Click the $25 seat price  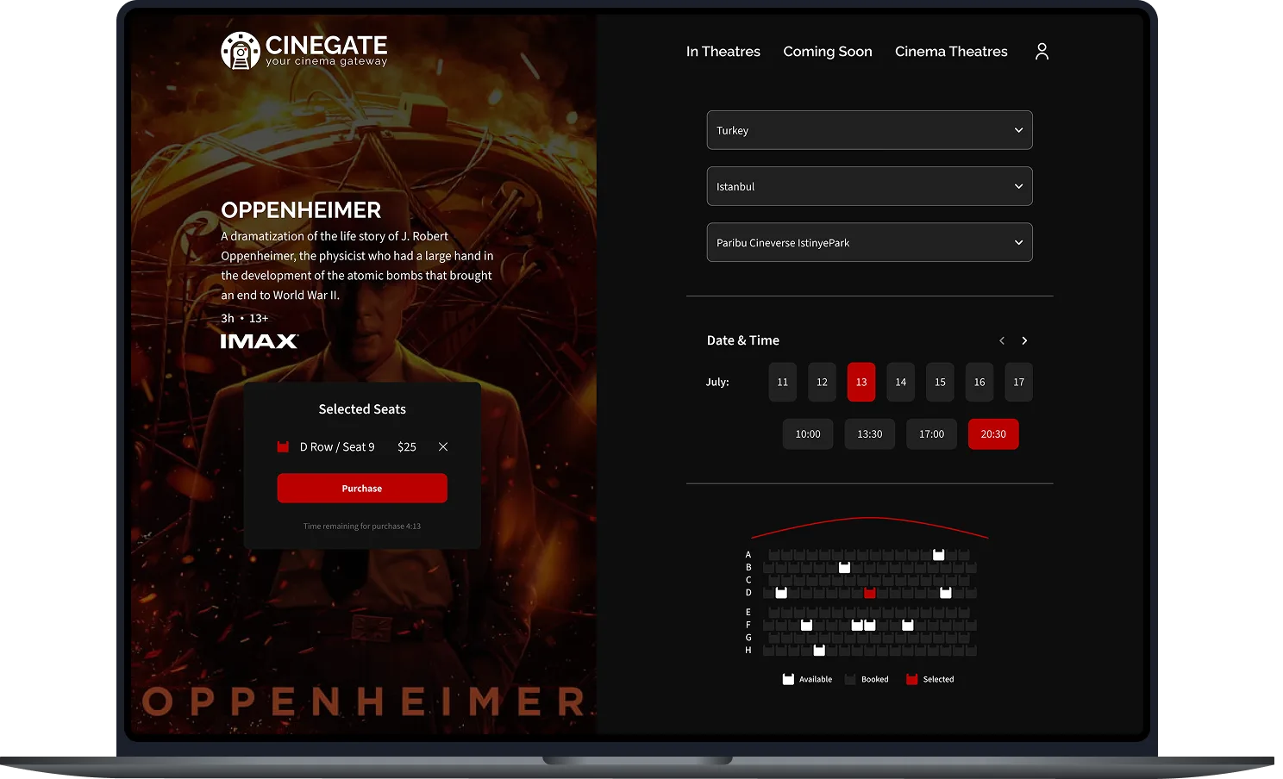tap(407, 446)
